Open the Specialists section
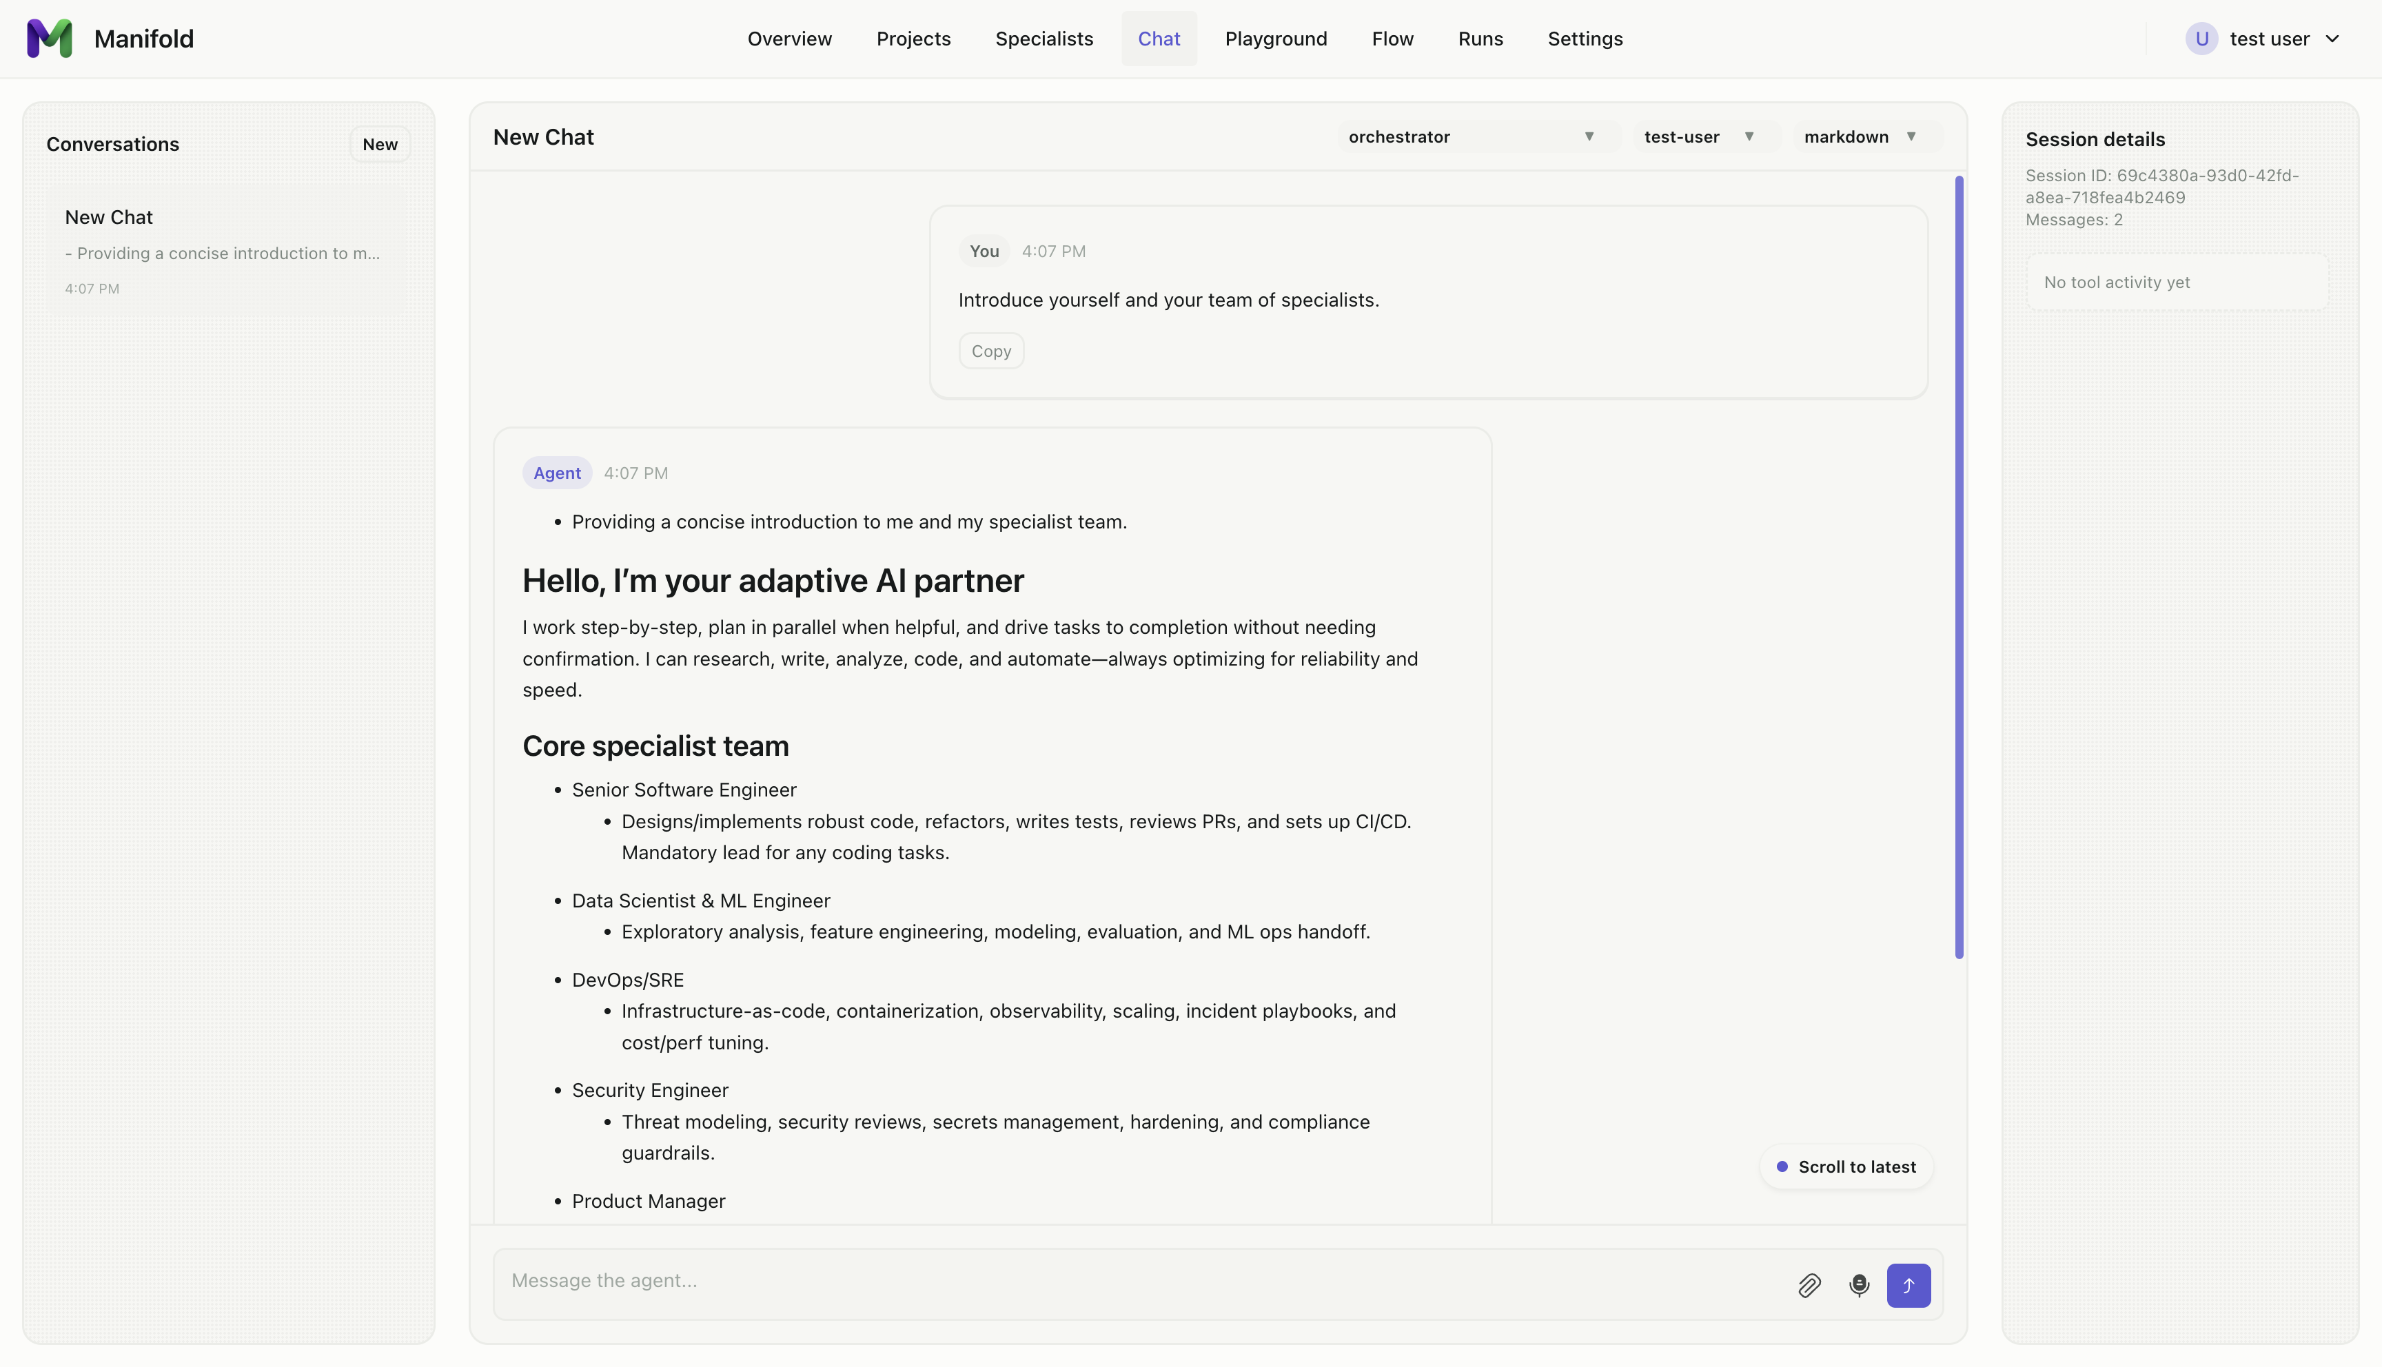 click(1043, 39)
